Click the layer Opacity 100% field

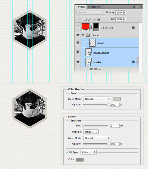pos(119,13)
